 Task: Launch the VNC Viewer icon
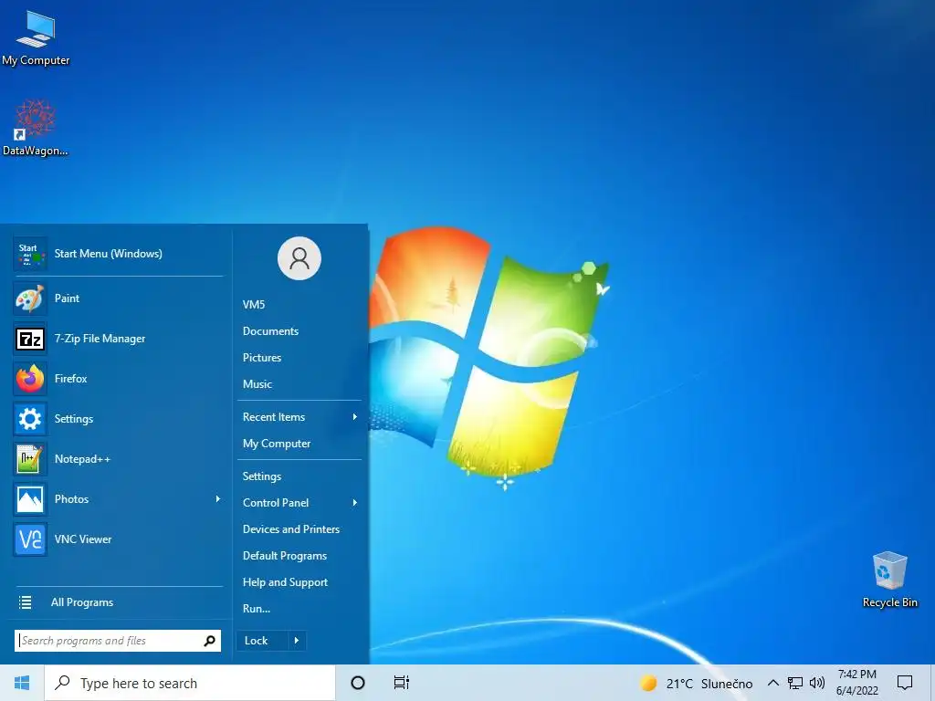point(30,539)
